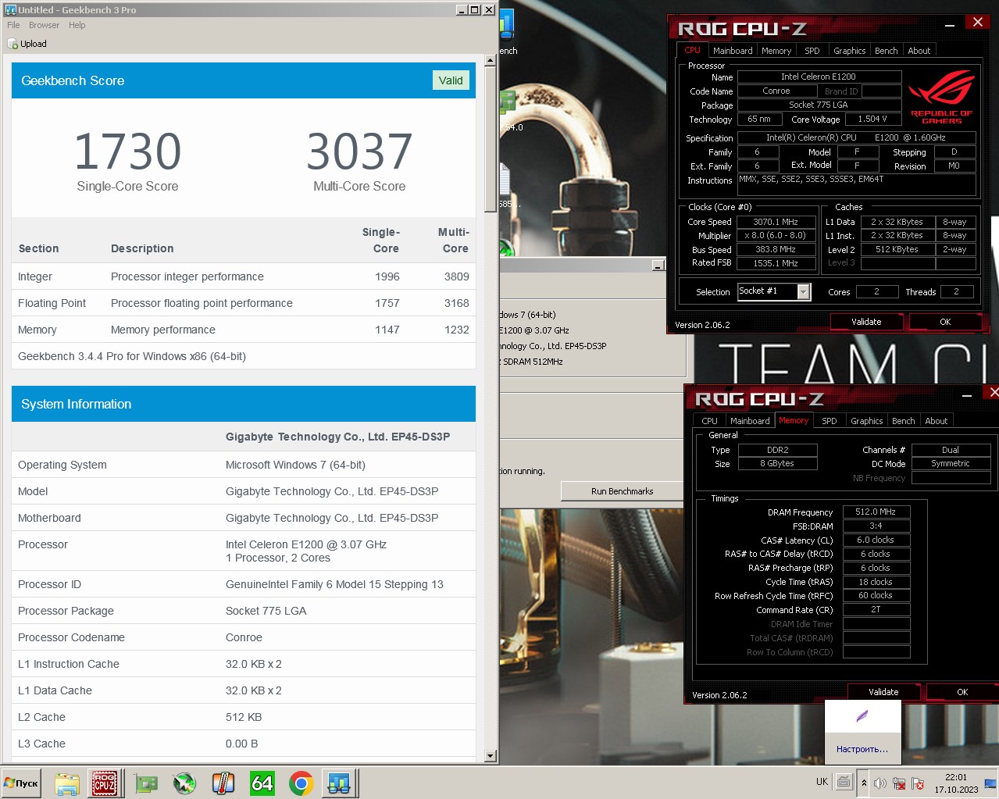Click the Core Voltage value 1.504 V
999x799 pixels.
(x=872, y=119)
